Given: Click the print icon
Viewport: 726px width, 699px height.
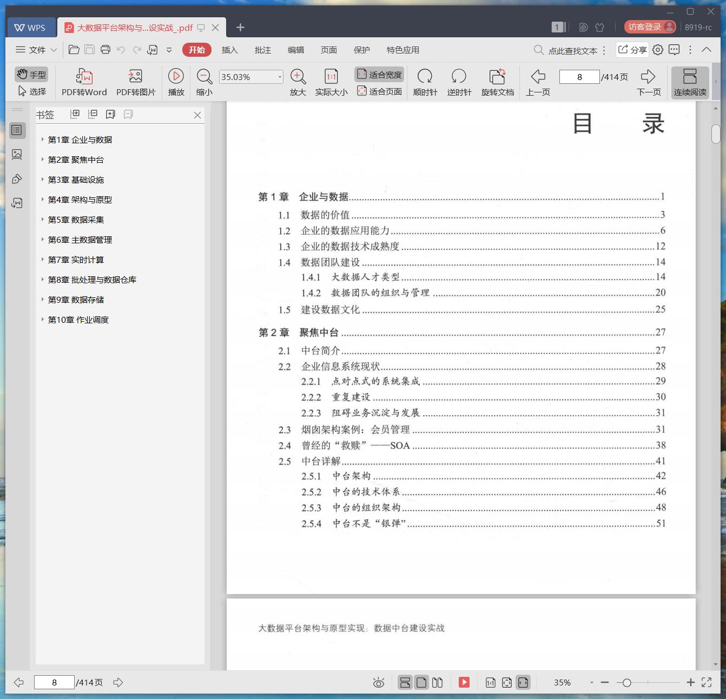Looking at the screenshot, I should (x=105, y=50).
